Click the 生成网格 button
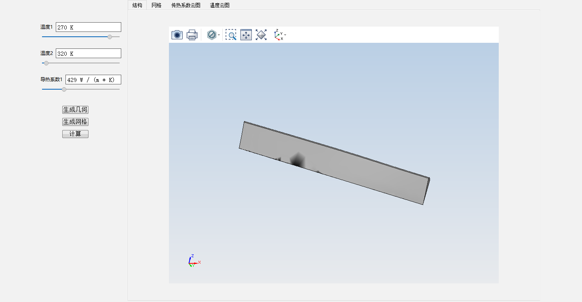The width and height of the screenshot is (582, 302). click(75, 122)
